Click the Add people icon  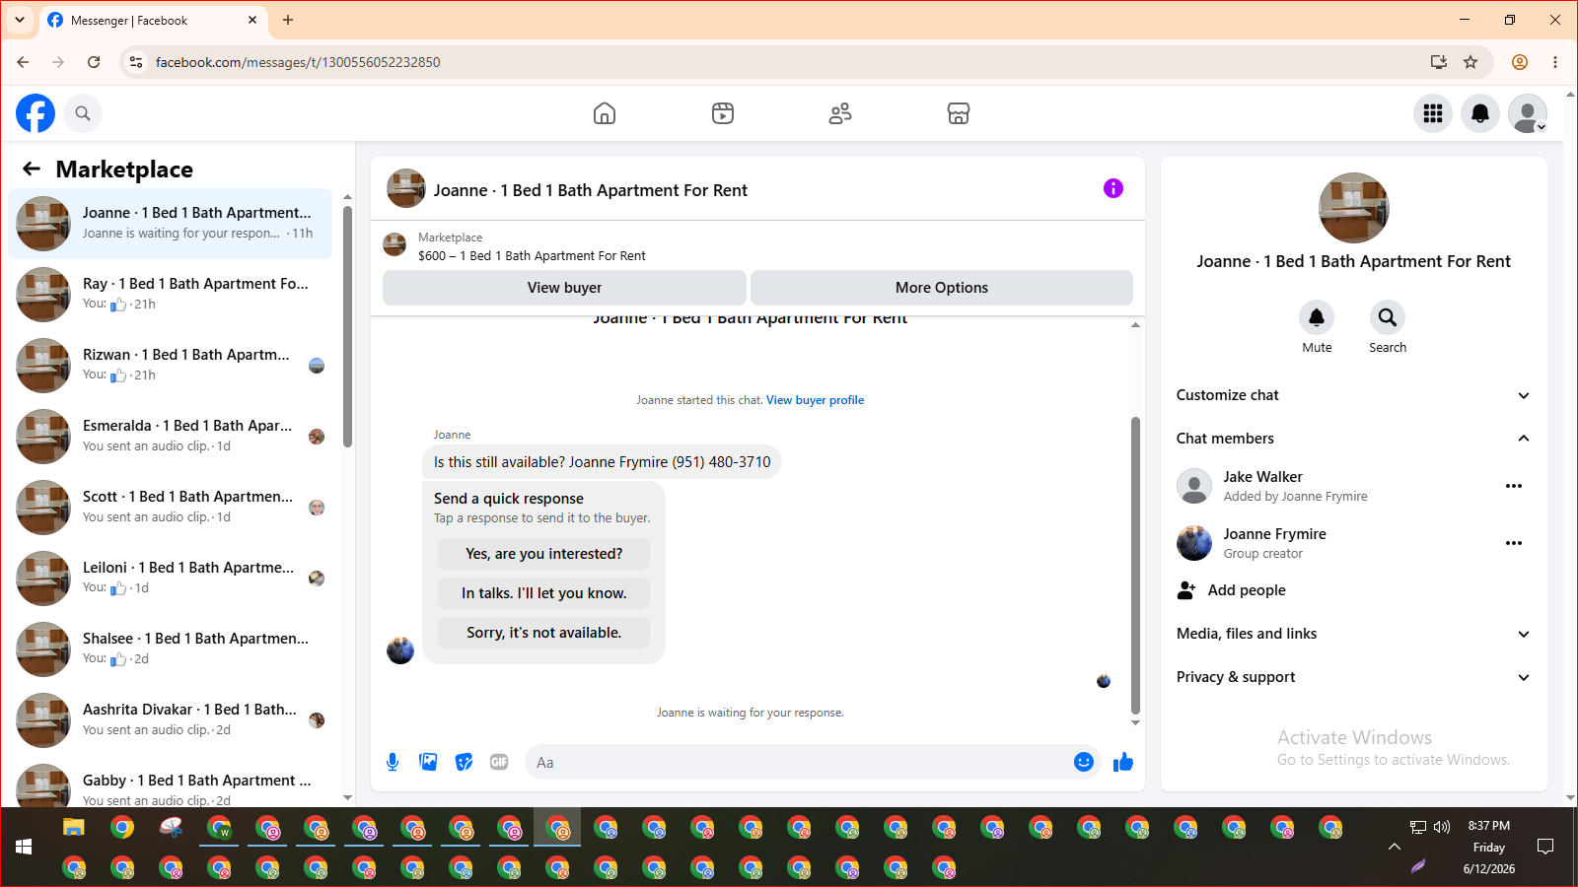(1186, 590)
